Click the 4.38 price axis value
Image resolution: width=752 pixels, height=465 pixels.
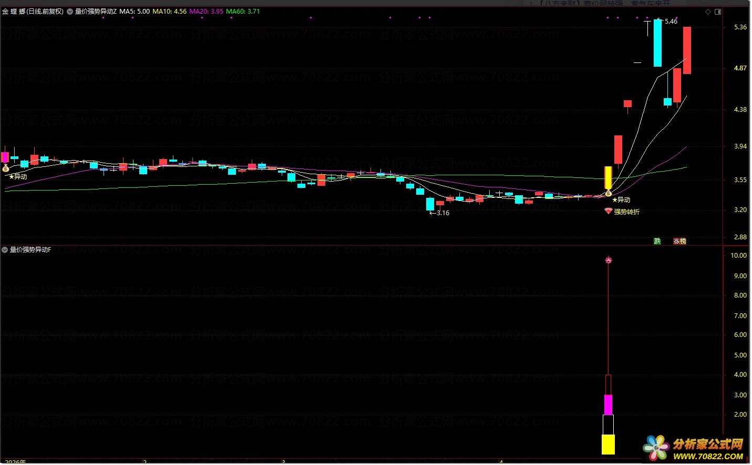click(740, 110)
